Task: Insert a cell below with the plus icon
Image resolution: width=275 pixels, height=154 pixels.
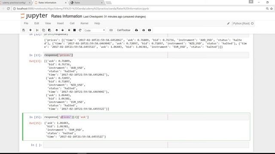Action: (x=31, y=30)
